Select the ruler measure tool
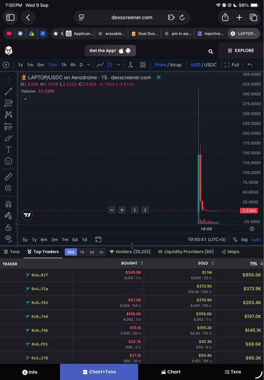 click(x=8, y=177)
